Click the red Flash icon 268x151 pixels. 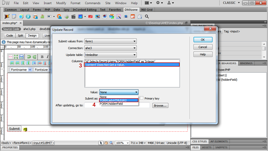tap(90, 16)
